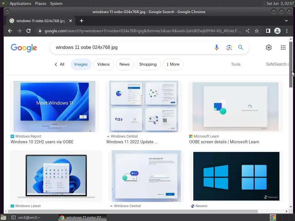Expand the More search filters menu

[173, 64]
